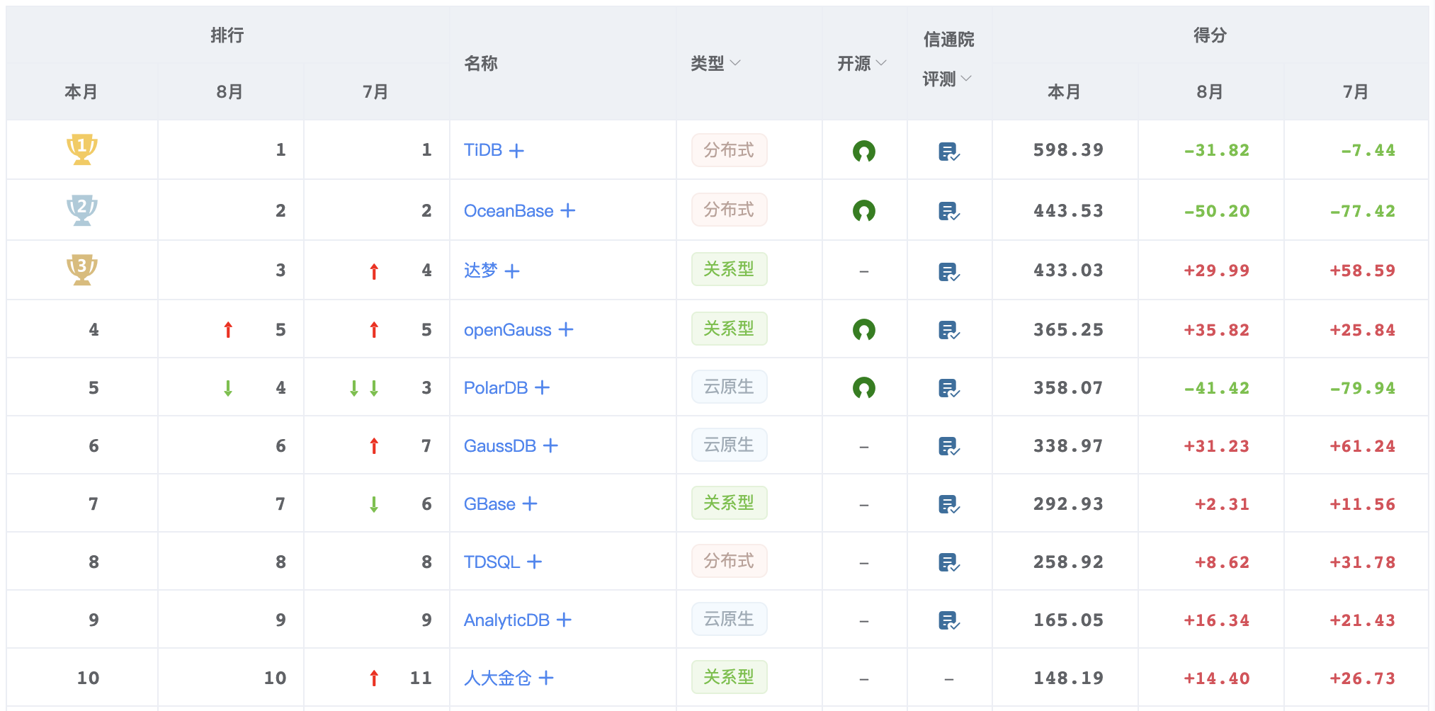Screen dimensions: 1435x711
Task: Click the silver trophy icon for rank 2
Action: (82, 210)
